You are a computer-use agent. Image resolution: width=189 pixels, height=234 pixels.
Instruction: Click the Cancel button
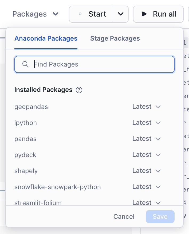(124, 217)
